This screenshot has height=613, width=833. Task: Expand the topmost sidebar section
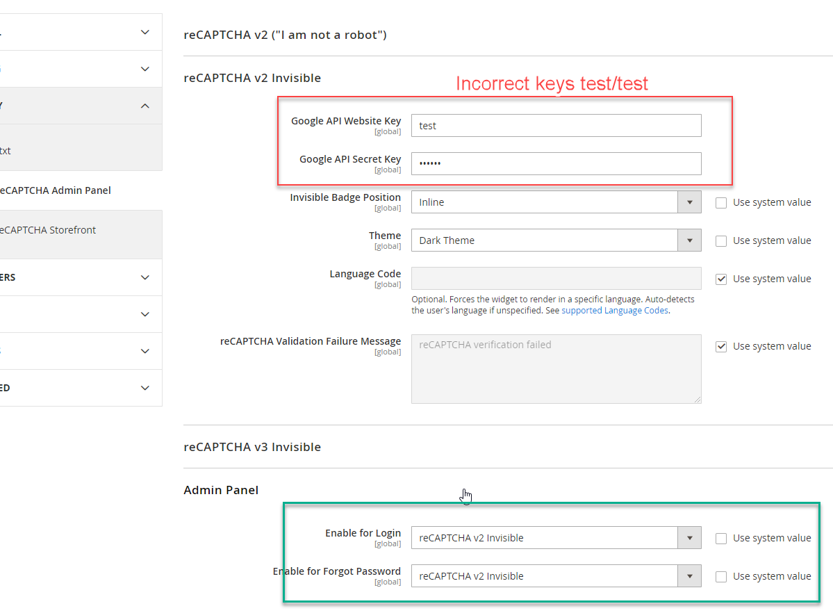[145, 31]
